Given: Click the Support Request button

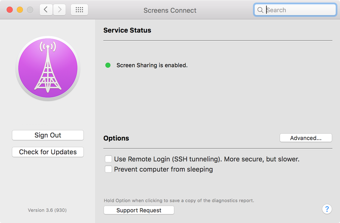Looking at the screenshot, I should coord(139,210).
